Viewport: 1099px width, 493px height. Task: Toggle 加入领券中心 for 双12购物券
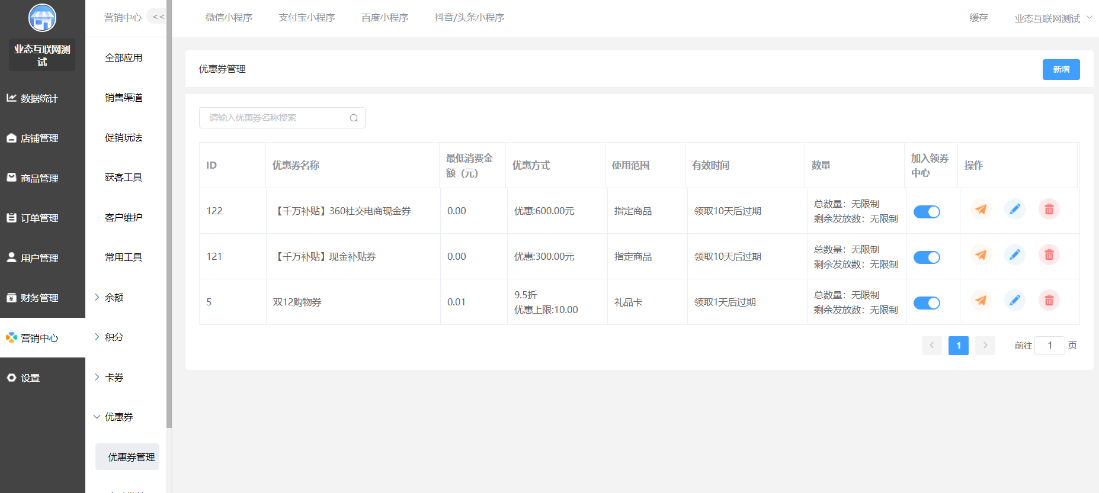pyautogui.click(x=927, y=303)
